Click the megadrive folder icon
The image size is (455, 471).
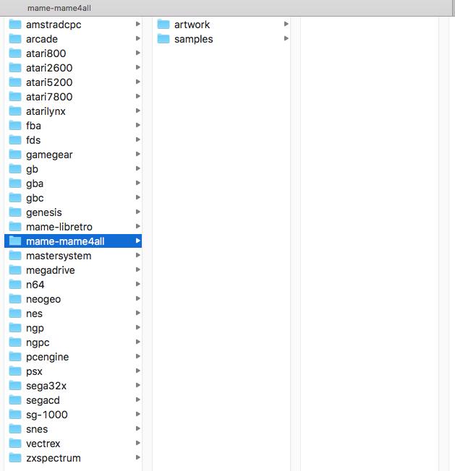[x=15, y=269]
